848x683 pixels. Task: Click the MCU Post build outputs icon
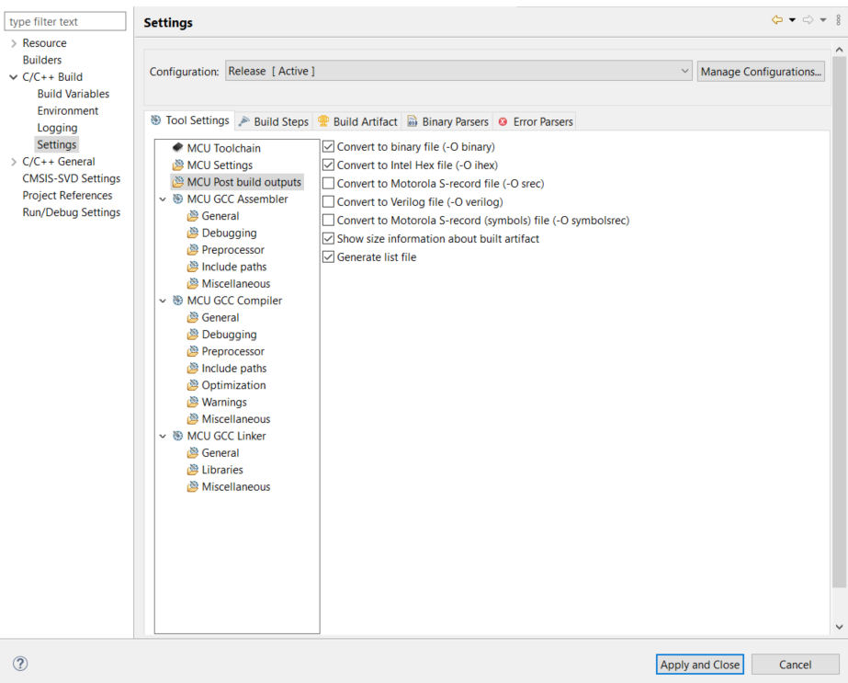[177, 182]
